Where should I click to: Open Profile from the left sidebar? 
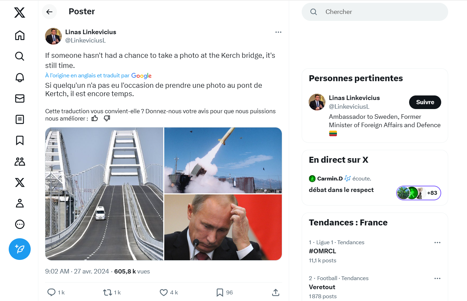[x=20, y=203]
